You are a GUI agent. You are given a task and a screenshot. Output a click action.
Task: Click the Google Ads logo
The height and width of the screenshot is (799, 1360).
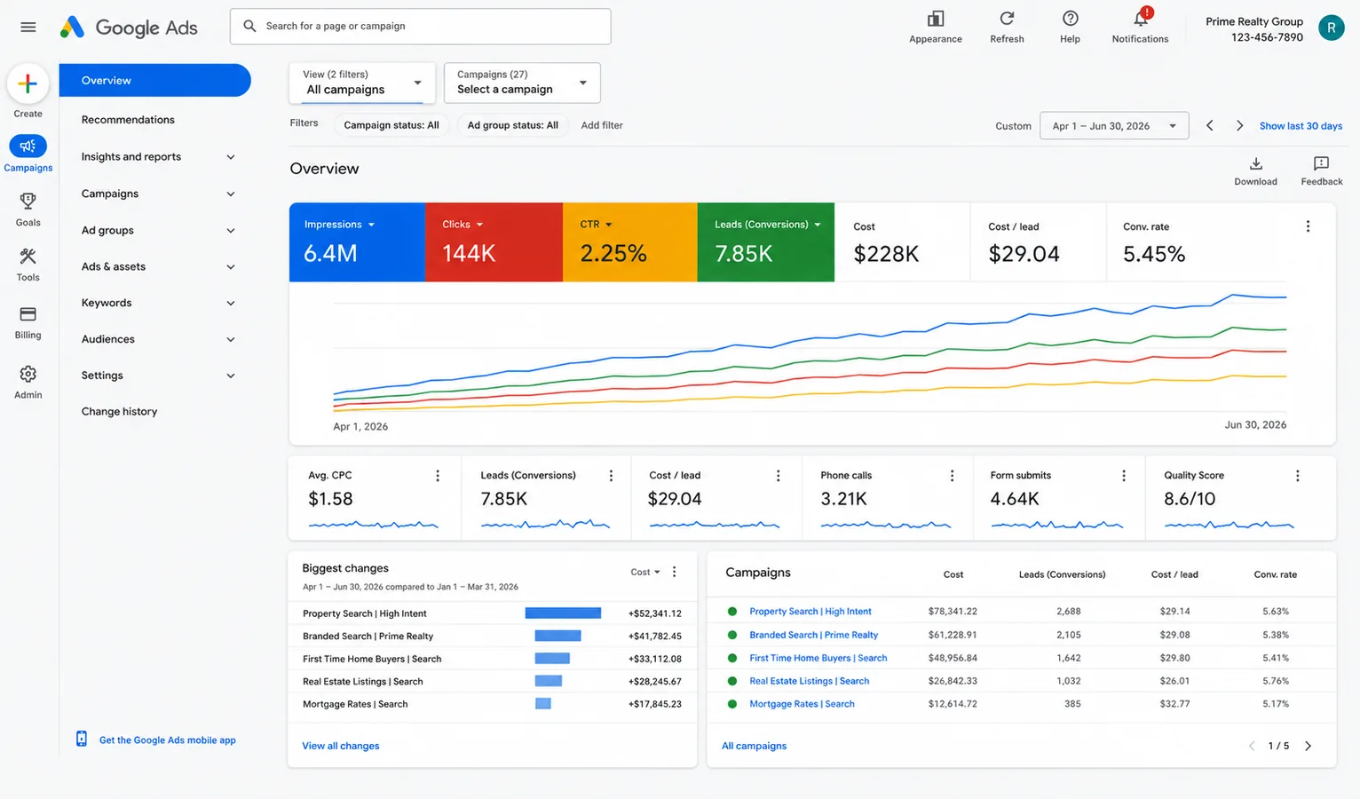130,28
